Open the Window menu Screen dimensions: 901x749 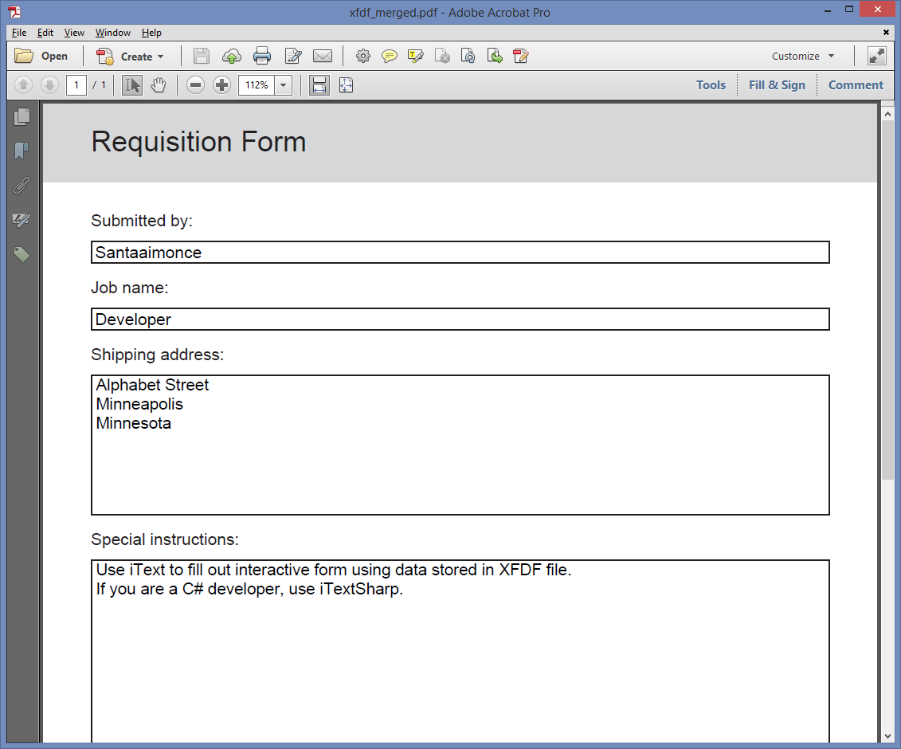click(x=112, y=33)
